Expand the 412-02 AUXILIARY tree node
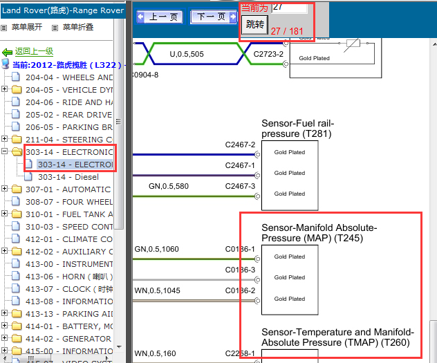This screenshot has width=437, height=363. [x=5, y=252]
